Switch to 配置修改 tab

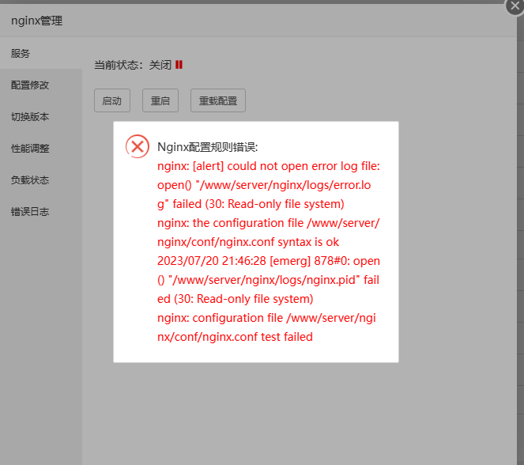pos(41,85)
